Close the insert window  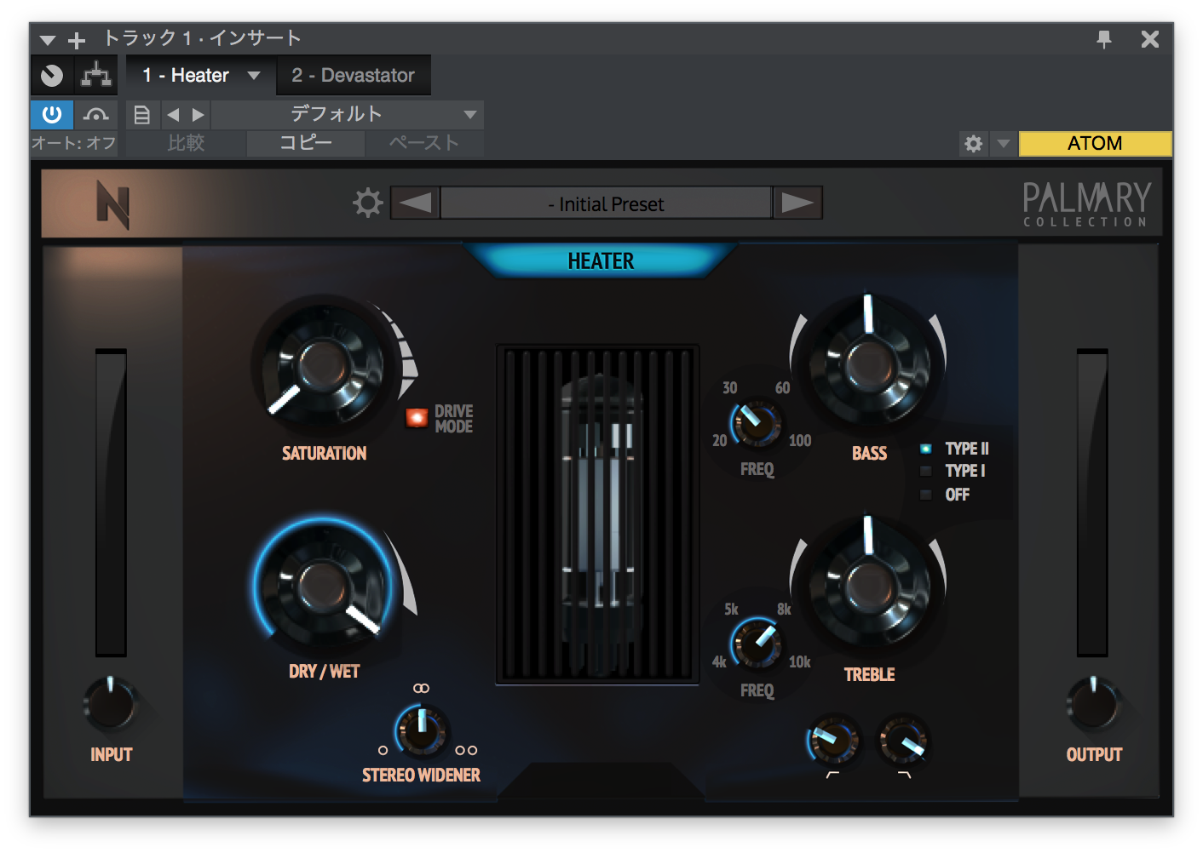click(1150, 39)
